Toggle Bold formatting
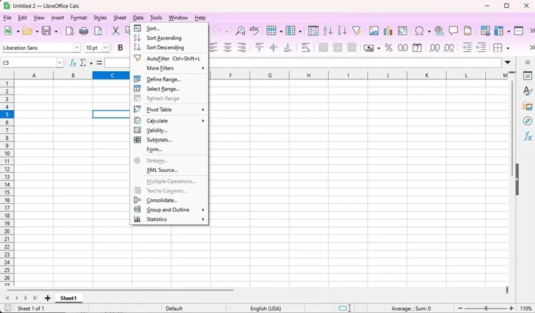Image resolution: width=535 pixels, height=313 pixels. click(121, 48)
